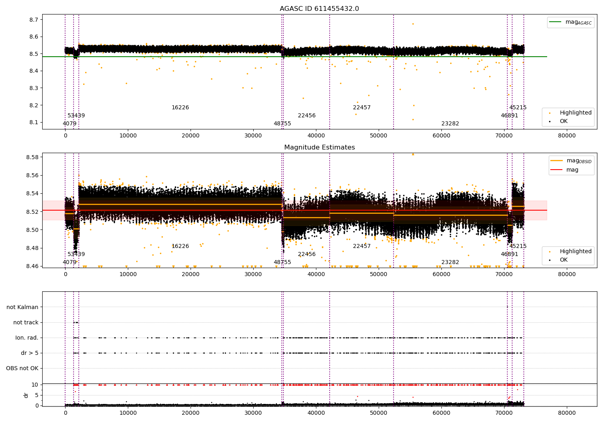Click OBSID label 23282 in Magnitude Estimates plot
Image resolution: width=603 pixels, height=422 pixels.
pyautogui.click(x=450, y=262)
